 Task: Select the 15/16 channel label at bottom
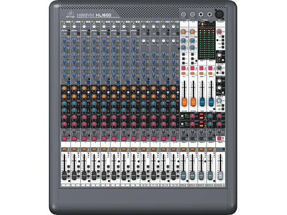[174, 184]
